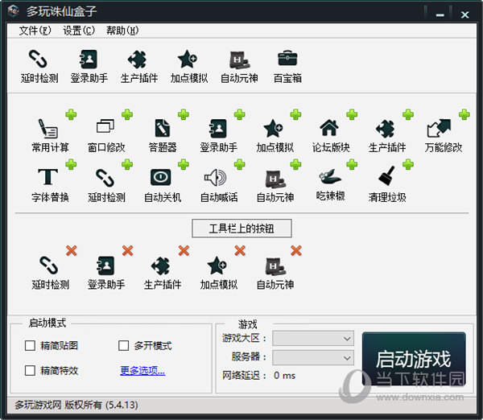Screen dimensions: 483x420
Task: Open 登录助手 in the top toolbar
Action: [x=89, y=66]
